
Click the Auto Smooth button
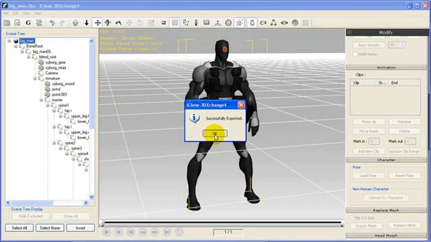click(369, 45)
